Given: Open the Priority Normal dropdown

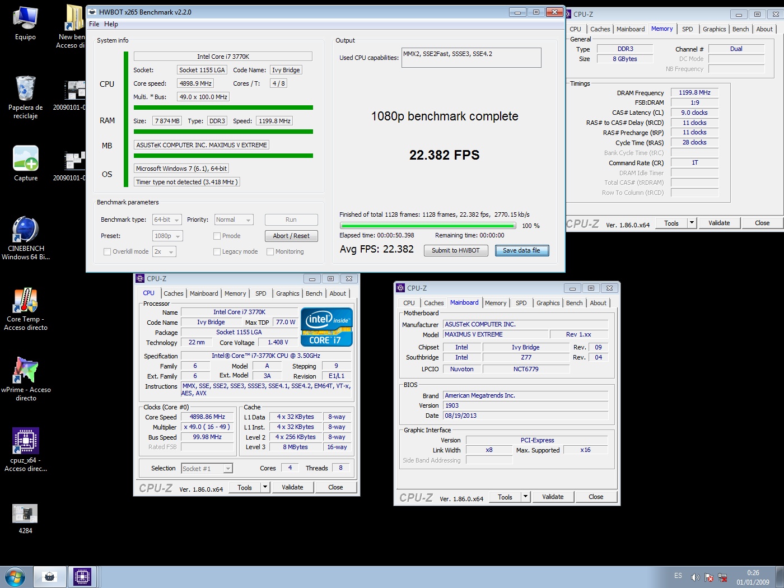Looking at the screenshot, I should pyautogui.click(x=234, y=220).
